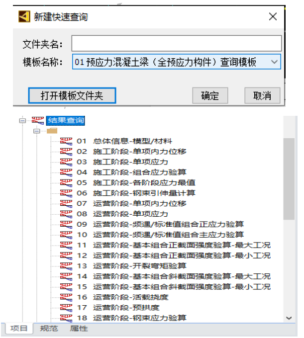Click the scrollbar down arrow

tap(289, 318)
